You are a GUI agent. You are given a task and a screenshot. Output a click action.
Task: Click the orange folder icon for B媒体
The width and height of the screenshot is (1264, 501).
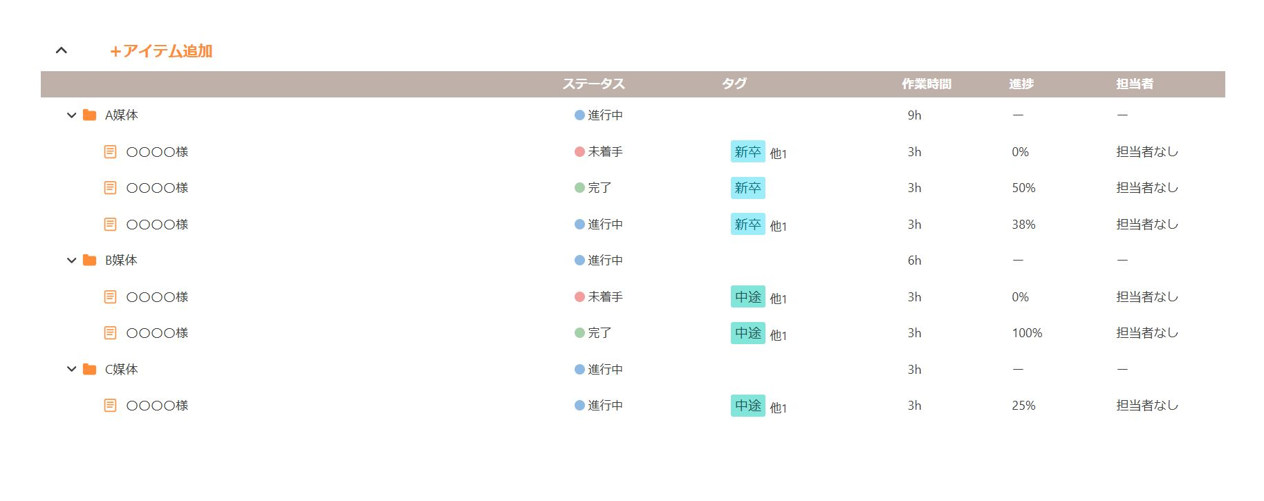(89, 261)
